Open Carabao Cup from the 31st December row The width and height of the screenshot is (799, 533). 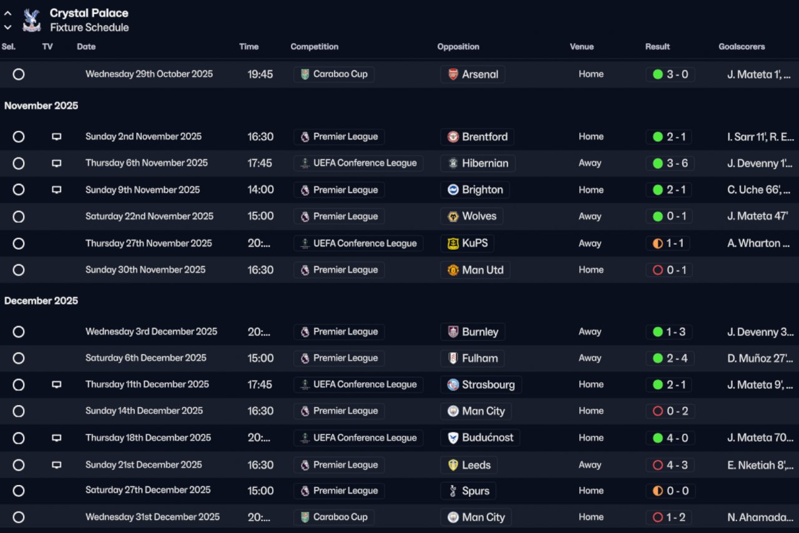pyautogui.click(x=334, y=517)
